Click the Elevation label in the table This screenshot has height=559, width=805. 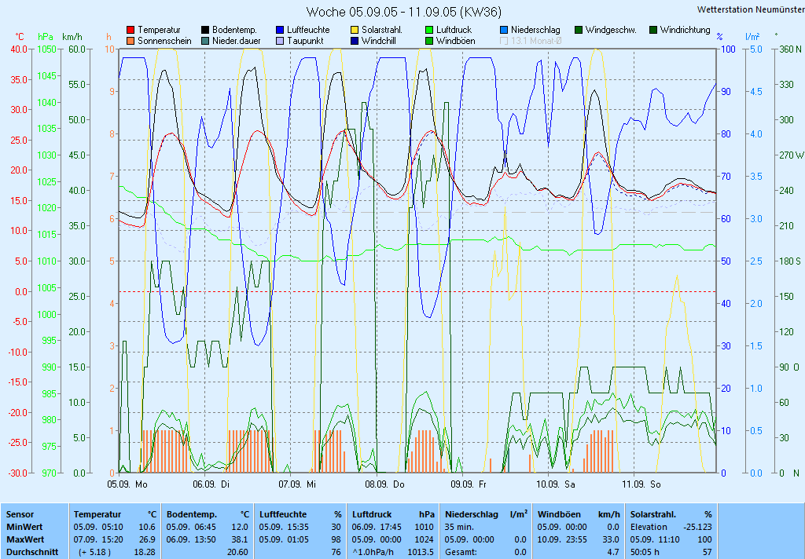pos(649,528)
